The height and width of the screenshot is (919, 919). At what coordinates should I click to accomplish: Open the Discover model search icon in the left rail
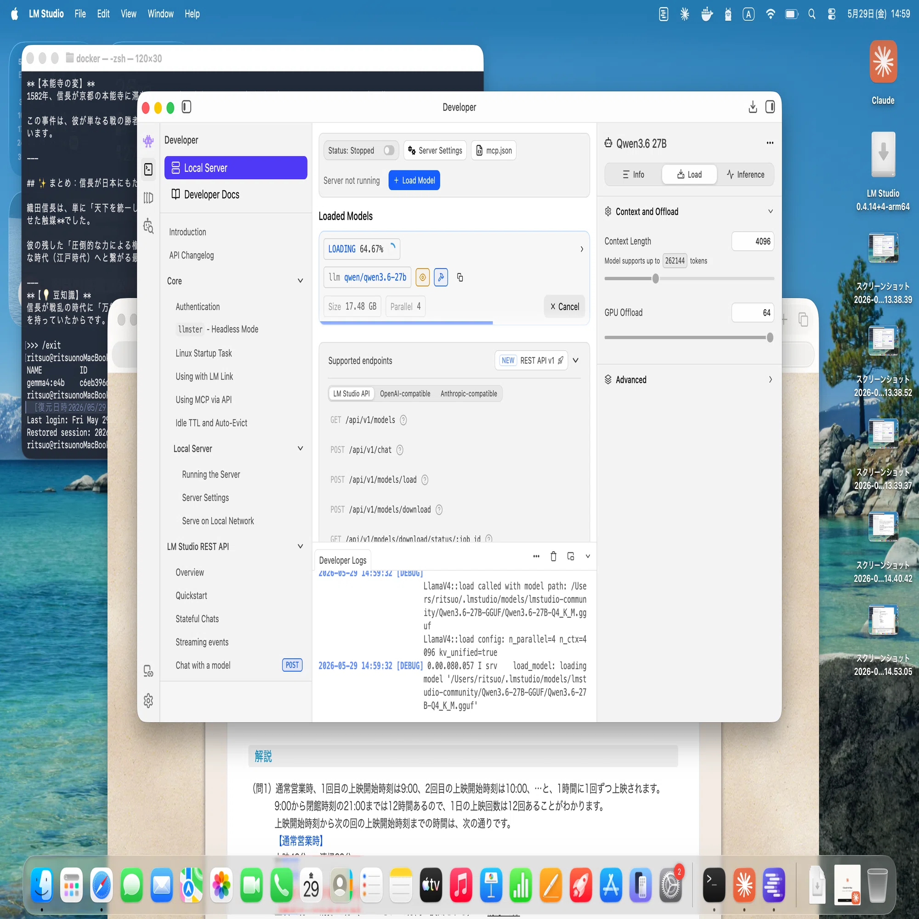click(148, 226)
